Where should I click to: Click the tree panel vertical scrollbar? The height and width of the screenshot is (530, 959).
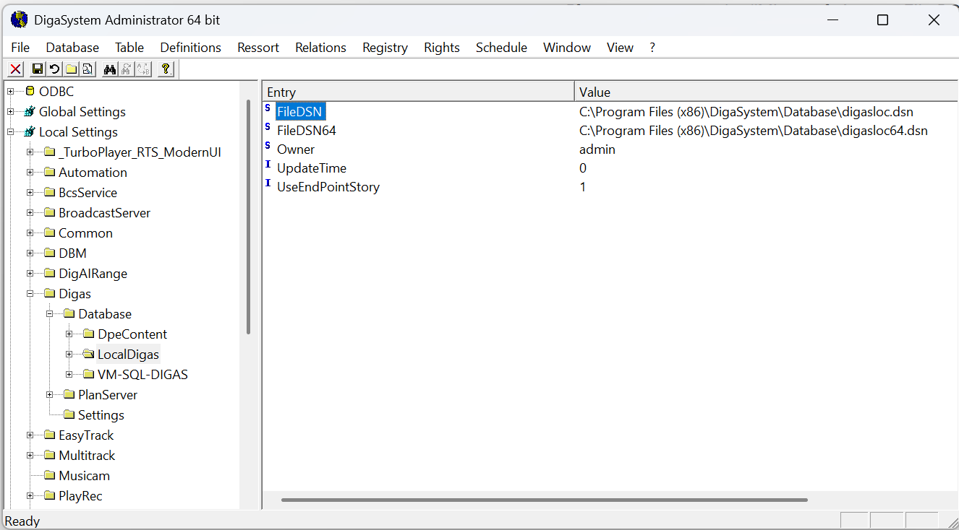tap(248, 217)
